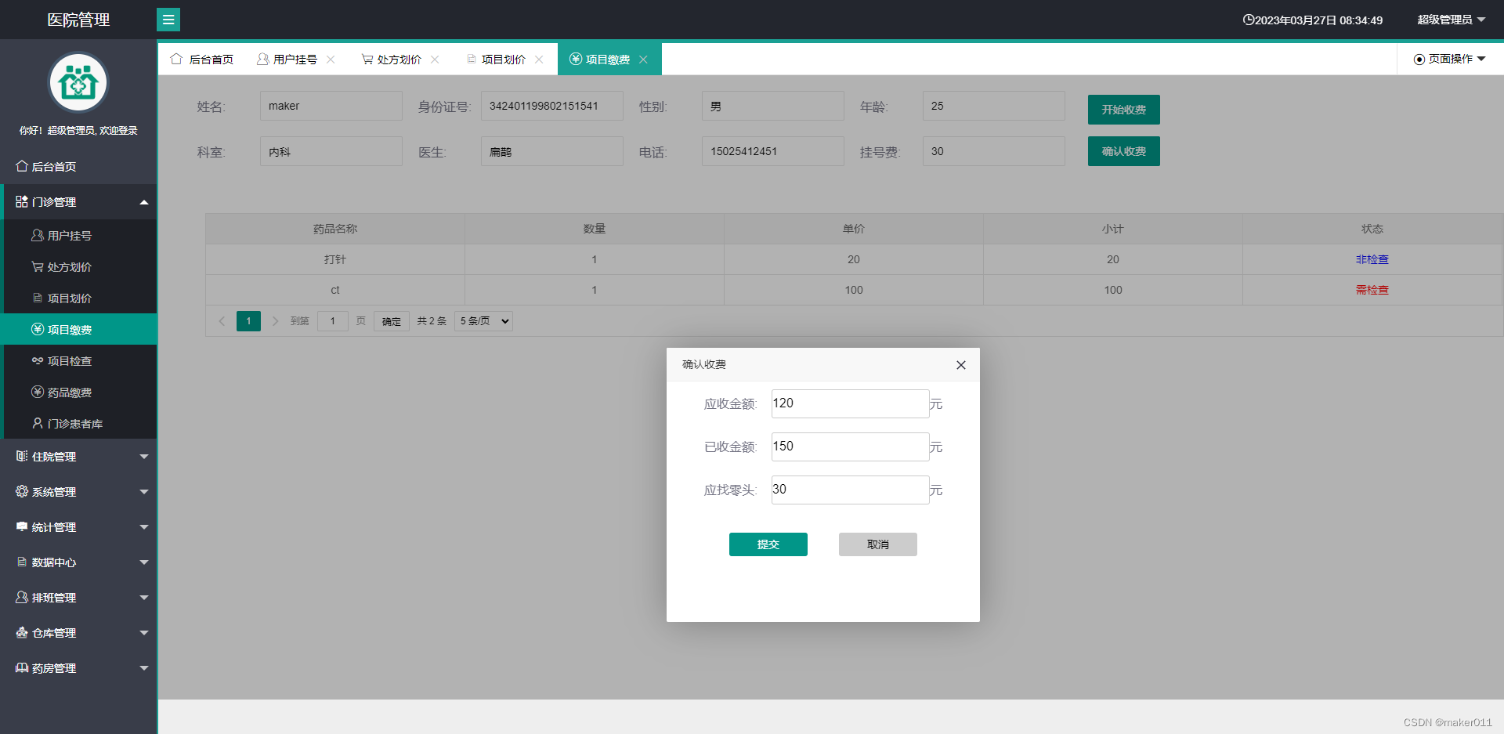Switch to the 处方划价 tab
This screenshot has width=1504, height=734.
click(400, 59)
